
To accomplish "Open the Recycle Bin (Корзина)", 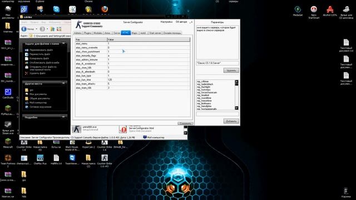I will click(346, 192).
